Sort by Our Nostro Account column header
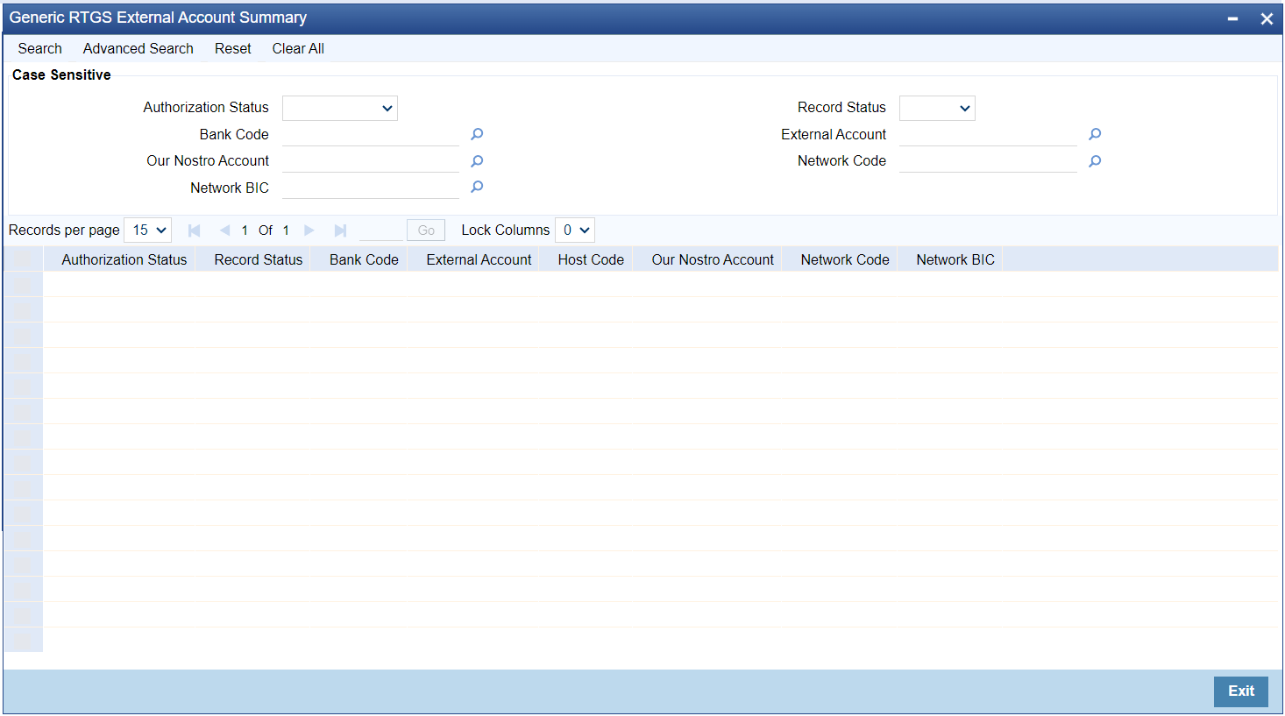 click(713, 259)
